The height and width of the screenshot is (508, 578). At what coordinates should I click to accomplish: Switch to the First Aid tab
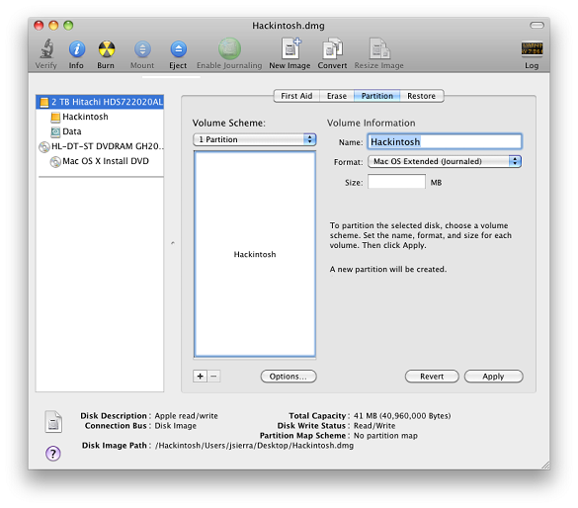pos(296,96)
